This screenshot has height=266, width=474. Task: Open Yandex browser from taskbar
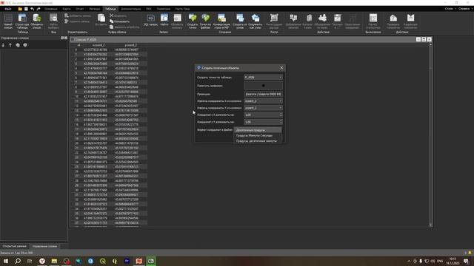tap(42, 261)
